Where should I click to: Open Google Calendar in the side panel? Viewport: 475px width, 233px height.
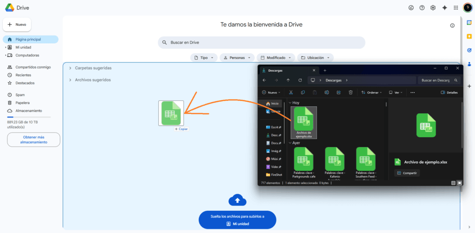(469, 23)
